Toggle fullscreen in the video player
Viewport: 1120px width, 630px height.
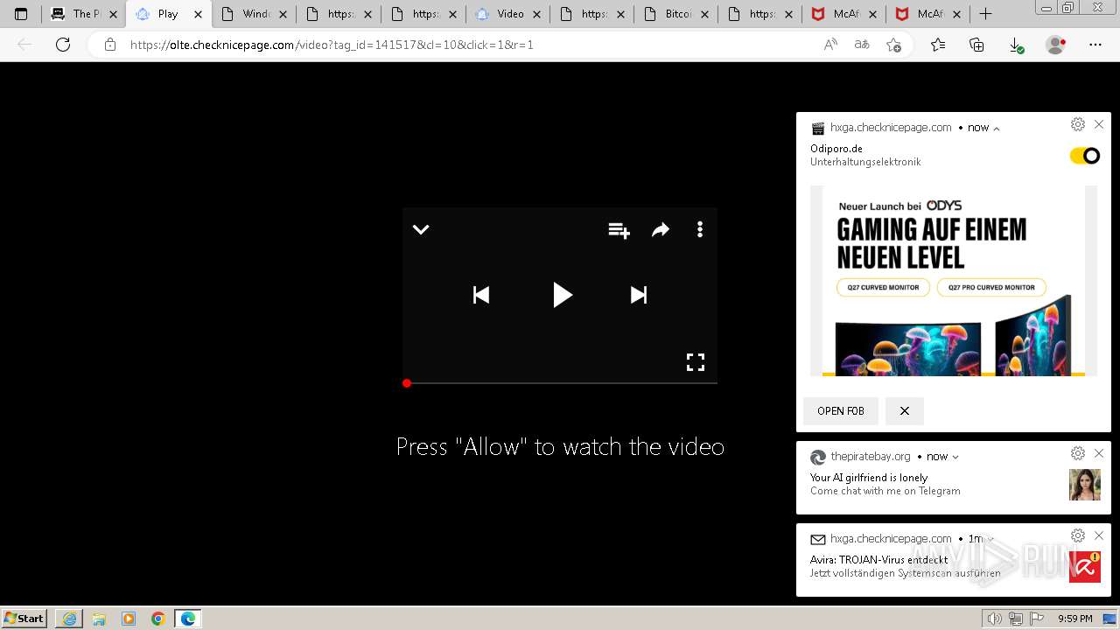696,362
